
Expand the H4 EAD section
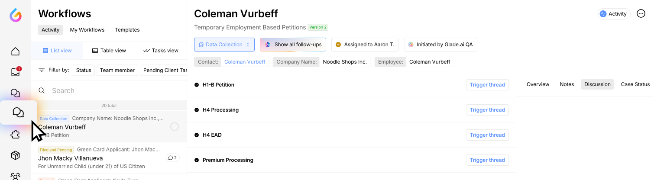click(197, 135)
